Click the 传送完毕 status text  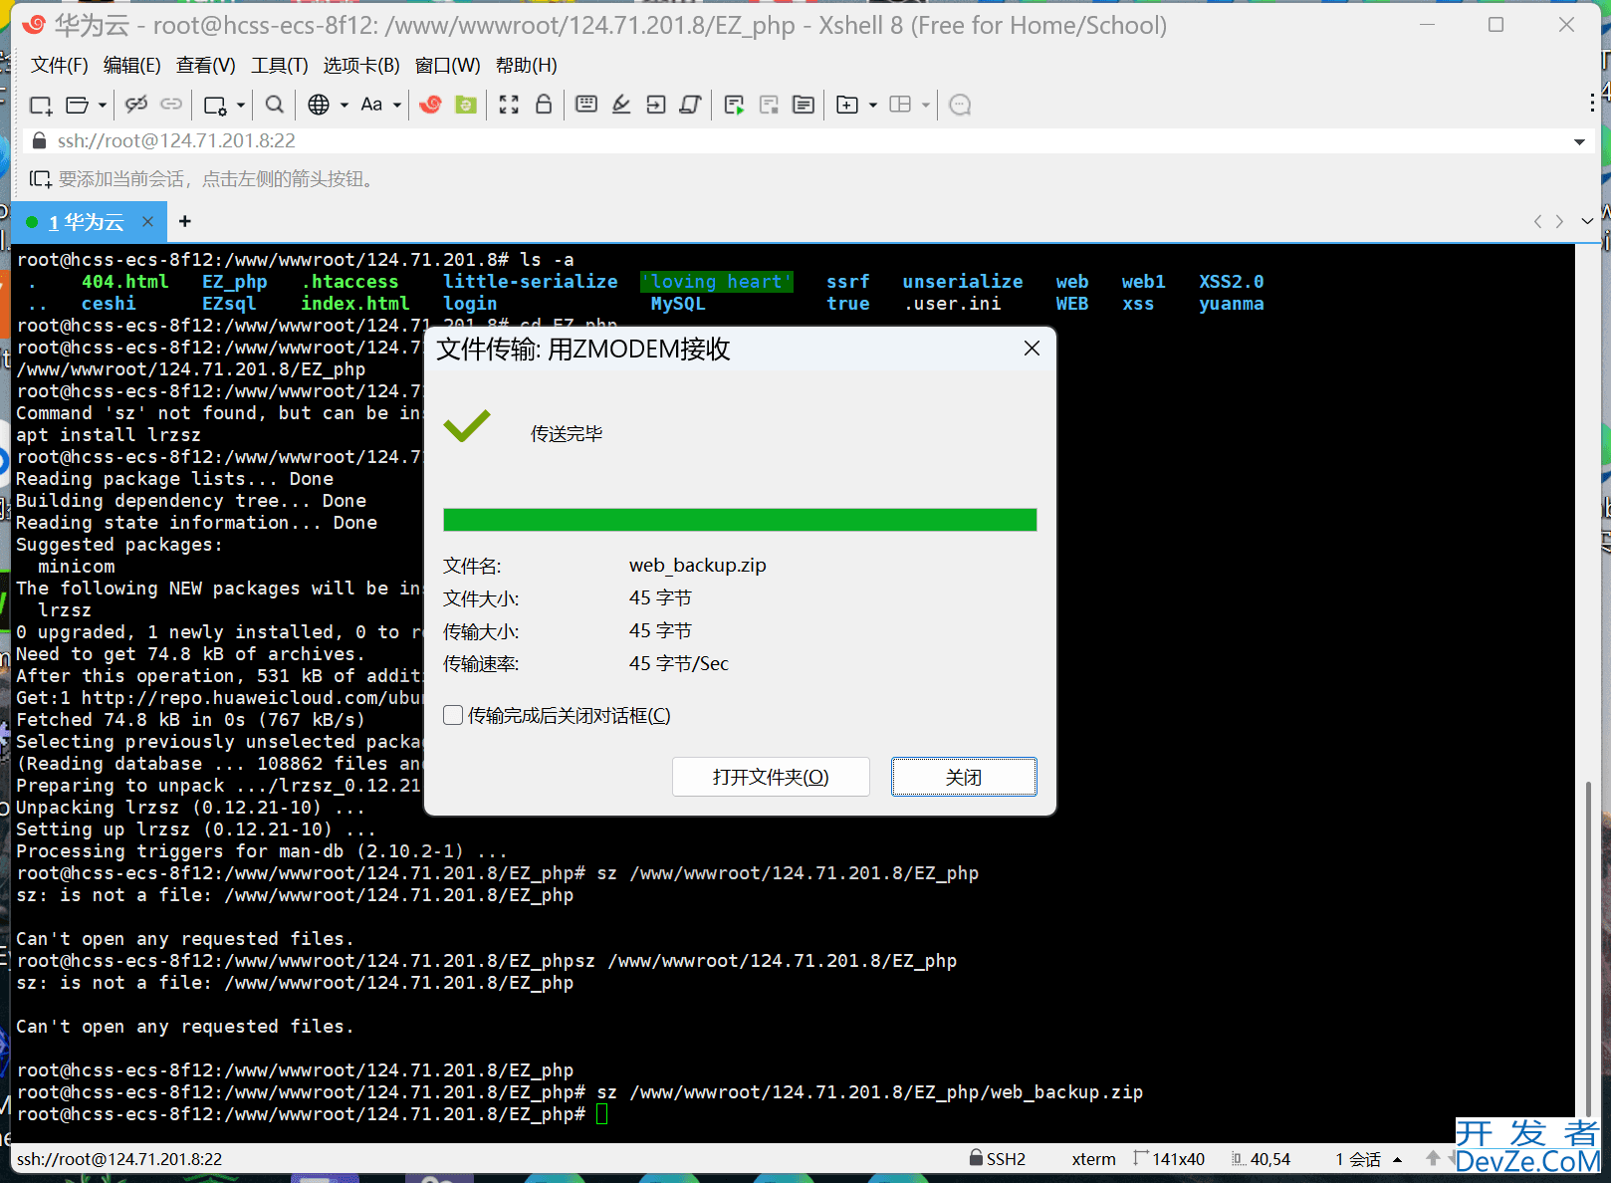pos(567,434)
